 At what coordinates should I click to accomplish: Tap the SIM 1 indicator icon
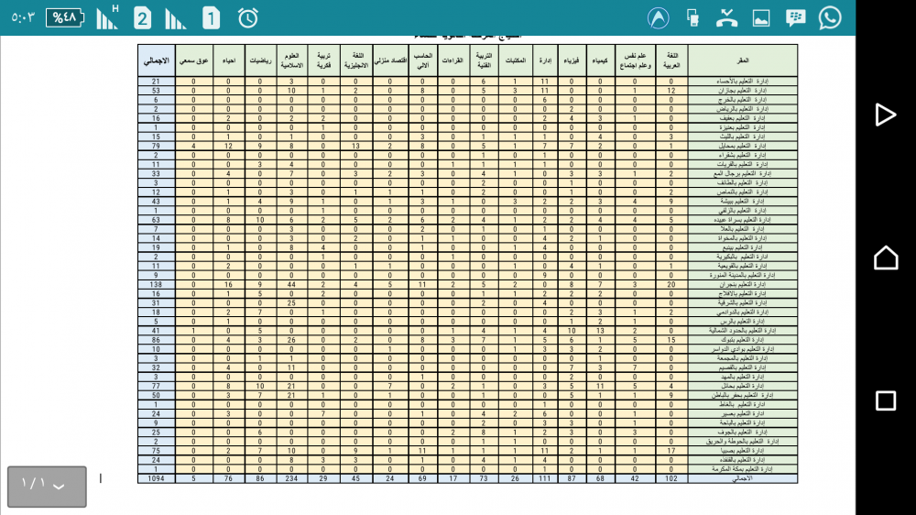211,18
